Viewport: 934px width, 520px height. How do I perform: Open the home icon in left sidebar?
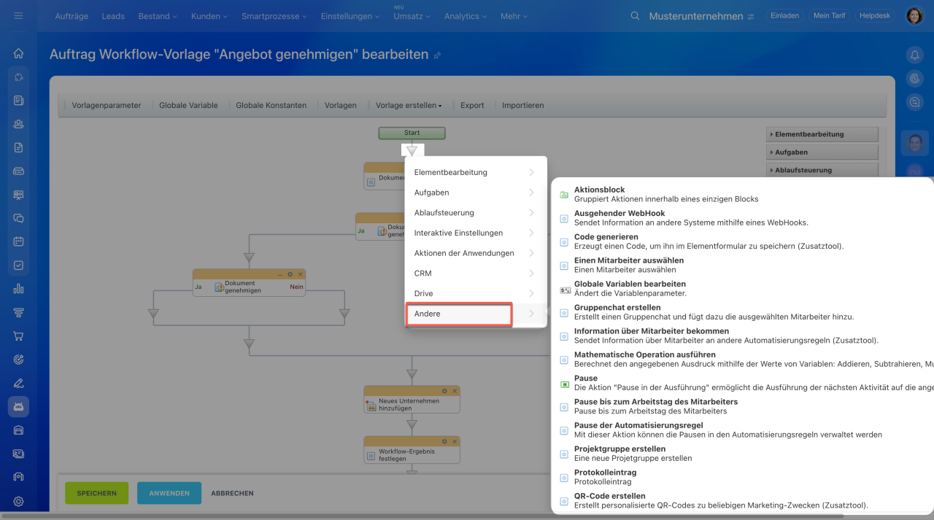(x=18, y=53)
